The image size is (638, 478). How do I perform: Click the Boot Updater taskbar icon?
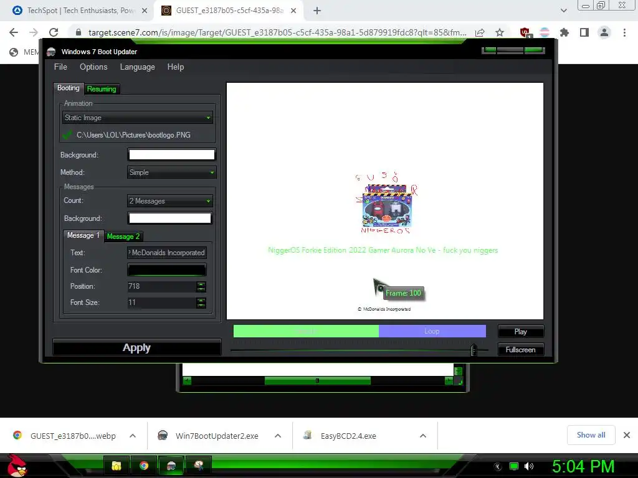tap(171, 466)
